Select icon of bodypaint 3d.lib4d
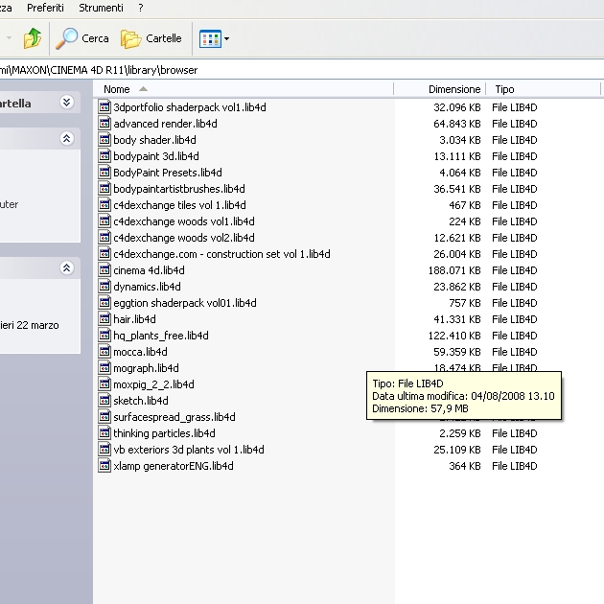This screenshot has height=604, width=604. click(x=104, y=156)
